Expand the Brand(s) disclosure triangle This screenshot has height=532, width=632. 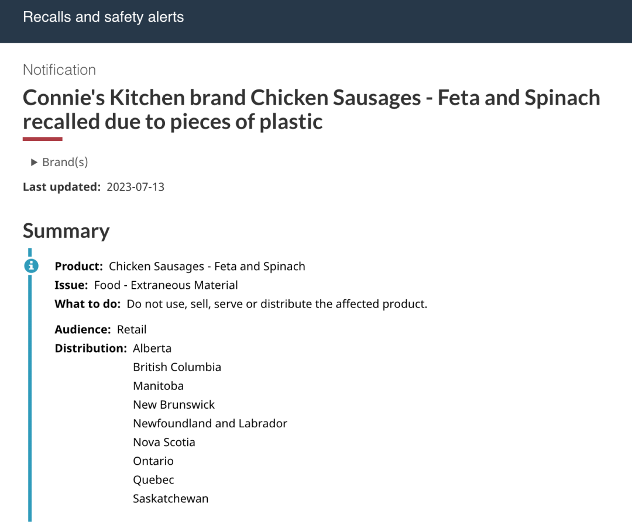(34, 162)
